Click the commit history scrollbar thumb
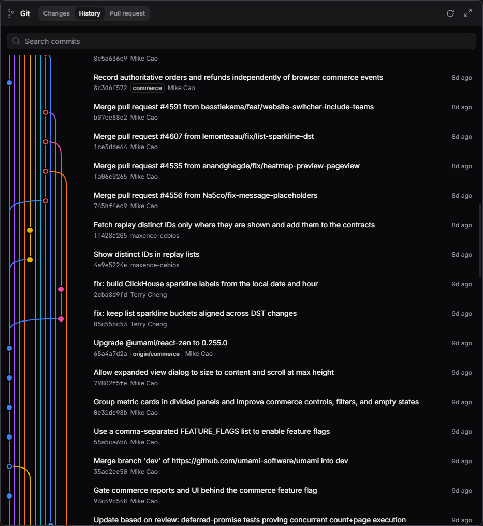The width and height of the screenshot is (483, 526). 480,240
